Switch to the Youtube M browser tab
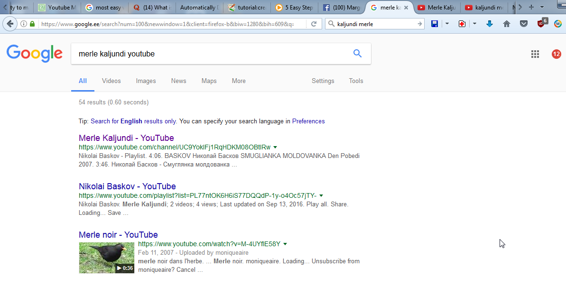The width and height of the screenshot is (566, 287). point(57,8)
